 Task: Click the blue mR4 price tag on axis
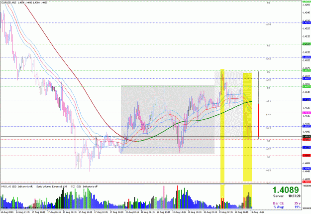pyautogui.click(x=307, y=22)
